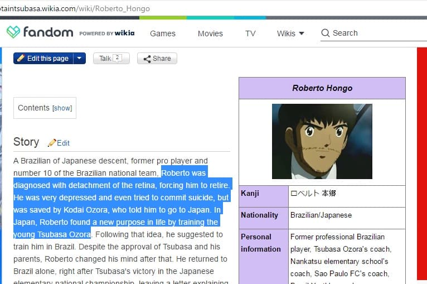Viewport: 427px width, 284px height.
Task: Click the Roberto Hongo infobox title
Action: pos(322,88)
